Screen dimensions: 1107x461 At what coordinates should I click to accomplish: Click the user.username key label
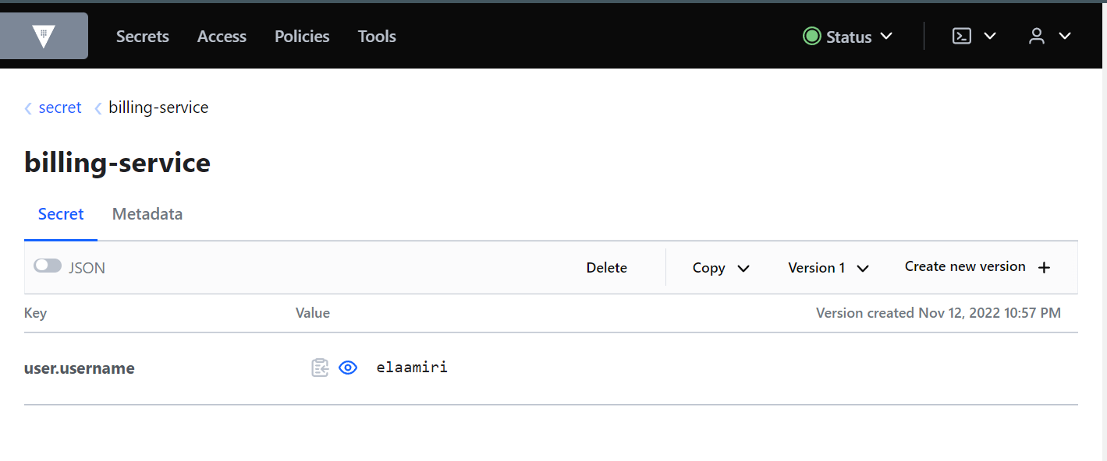80,368
